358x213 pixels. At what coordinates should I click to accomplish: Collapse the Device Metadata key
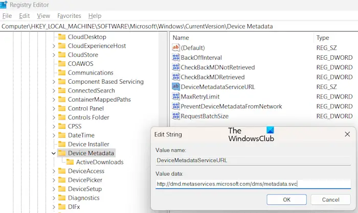pyautogui.click(x=54, y=153)
